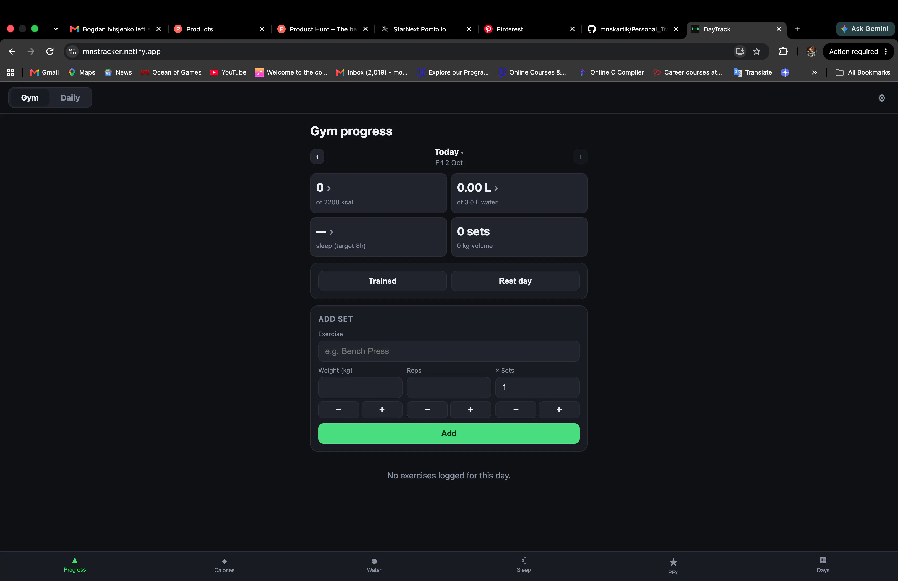Open All Bookmarks folder

pyautogui.click(x=863, y=72)
